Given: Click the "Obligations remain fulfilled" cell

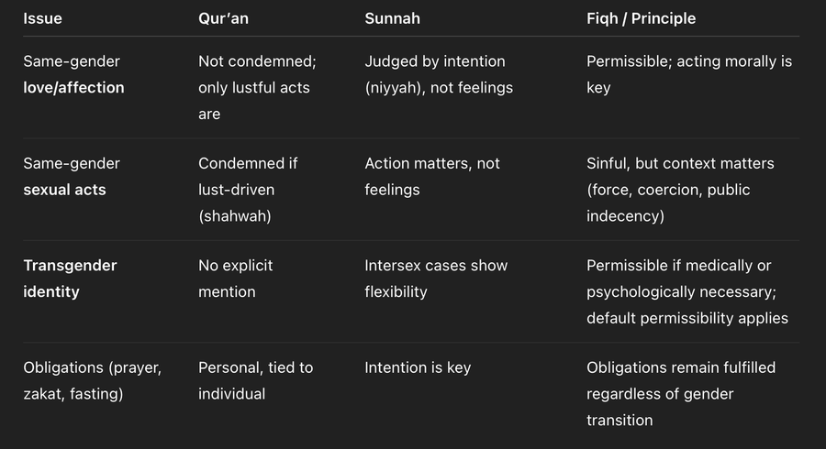Looking at the screenshot, I should pyautogui.click(x=681, y=393).
